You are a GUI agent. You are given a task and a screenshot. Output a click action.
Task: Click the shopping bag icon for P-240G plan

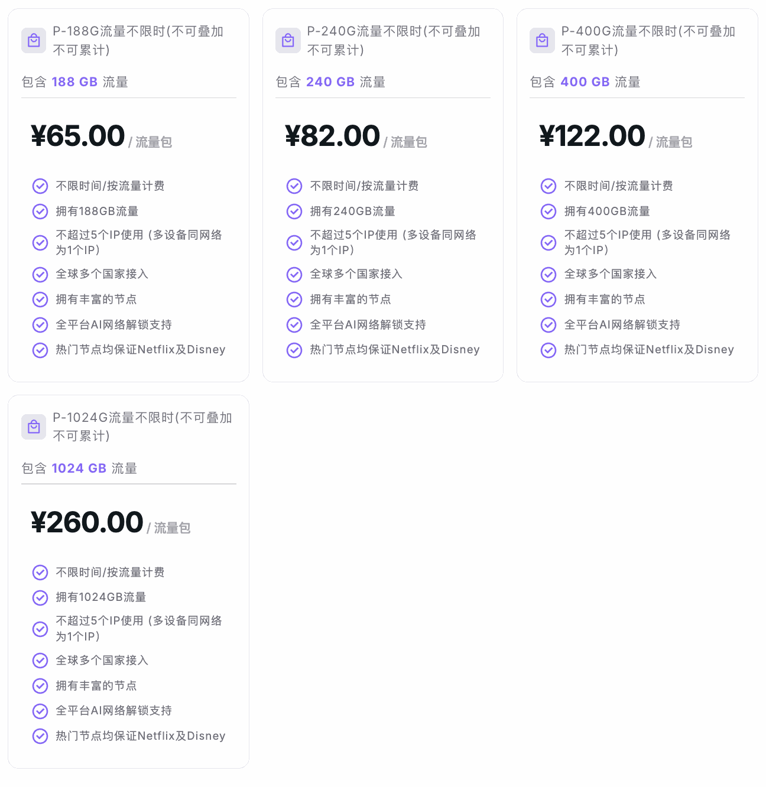[x=288, y=41]
